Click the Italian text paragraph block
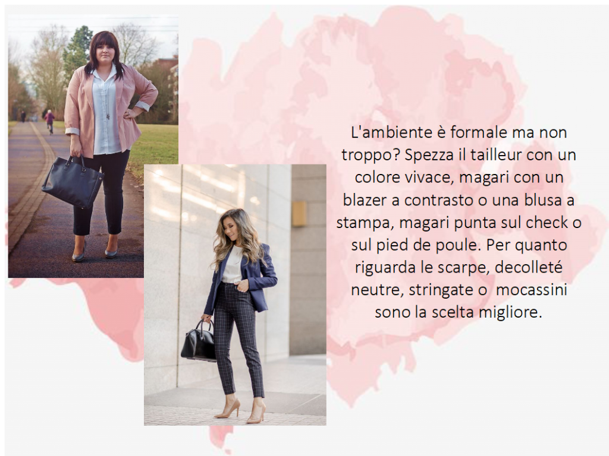 (459, 222)
